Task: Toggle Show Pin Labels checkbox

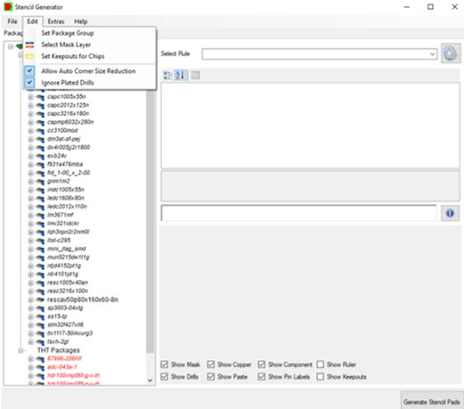Action: pyautogui.click(x=262, y=377)
